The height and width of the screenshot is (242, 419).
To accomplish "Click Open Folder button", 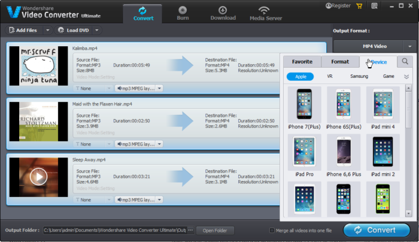I will pyautogui.click(x=215, y=231).
